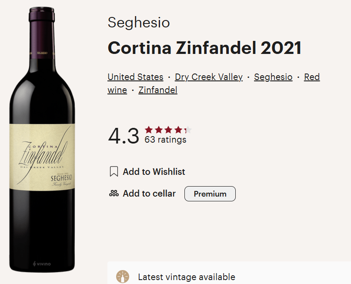Viewport: 351px width, 284px height.
Task: Select the Add to cellar text
Action: (x=149, y=194)
